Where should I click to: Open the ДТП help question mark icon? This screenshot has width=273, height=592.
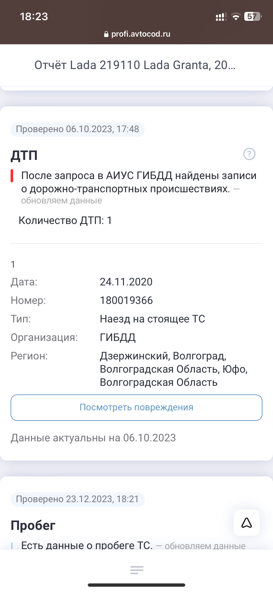tap(249, 154)
